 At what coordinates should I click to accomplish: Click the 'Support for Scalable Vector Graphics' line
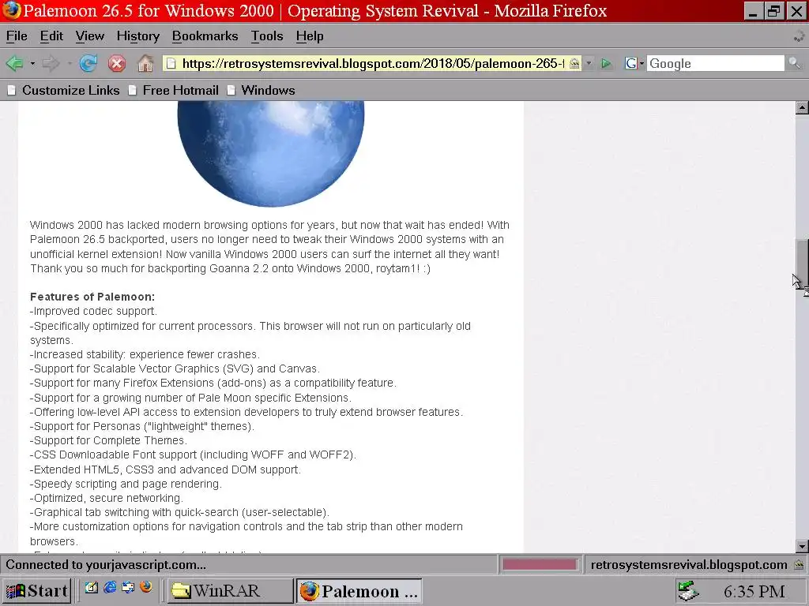click(175, 369)
